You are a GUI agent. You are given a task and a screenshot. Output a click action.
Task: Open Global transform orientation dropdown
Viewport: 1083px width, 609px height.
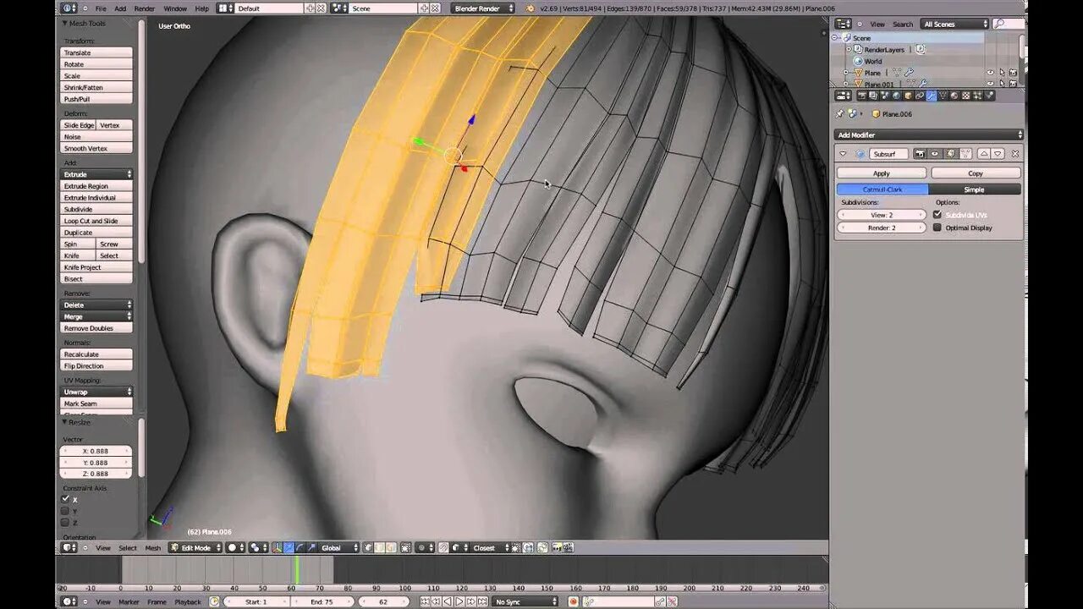pos(339,548)
